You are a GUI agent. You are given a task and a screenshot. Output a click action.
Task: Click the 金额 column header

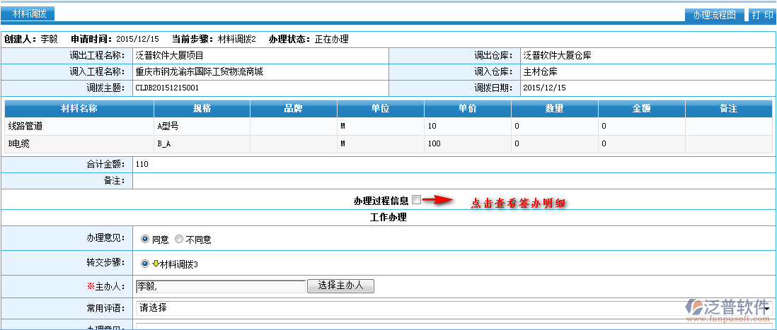641,109
